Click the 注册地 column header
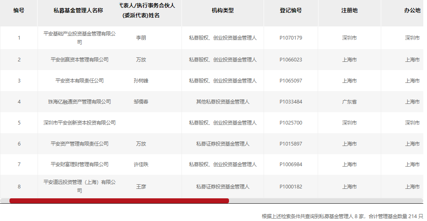Screen dimensions: 427x221 [349, 10]
